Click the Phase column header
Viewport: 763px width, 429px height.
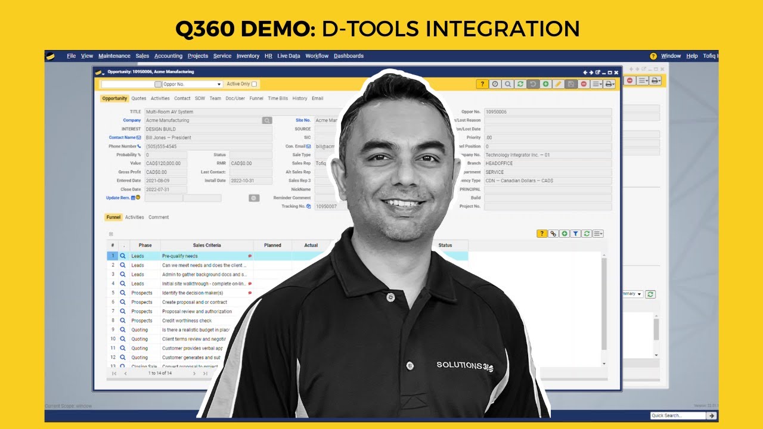click(x=145, y=245)
